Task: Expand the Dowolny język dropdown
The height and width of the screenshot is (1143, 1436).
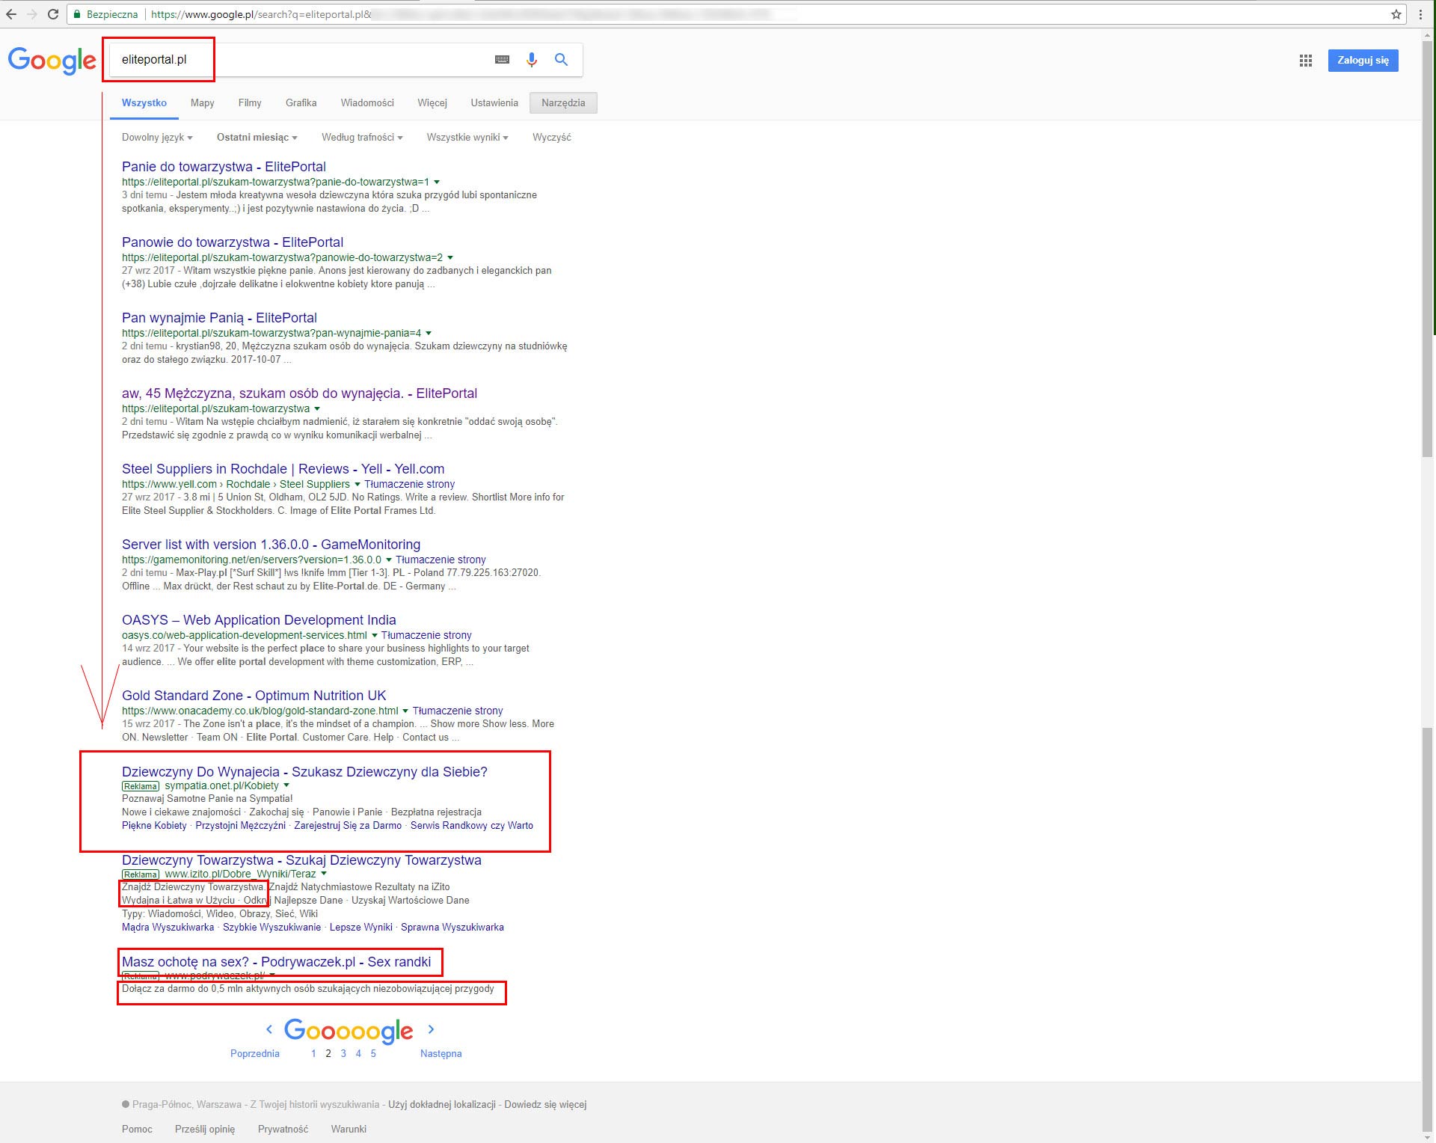Action: (157, 138)
